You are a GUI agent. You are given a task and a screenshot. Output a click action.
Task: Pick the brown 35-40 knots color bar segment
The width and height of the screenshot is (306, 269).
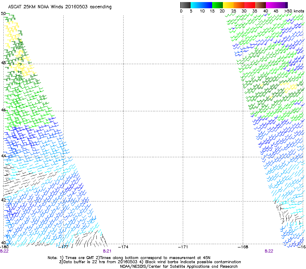(261, 5)
